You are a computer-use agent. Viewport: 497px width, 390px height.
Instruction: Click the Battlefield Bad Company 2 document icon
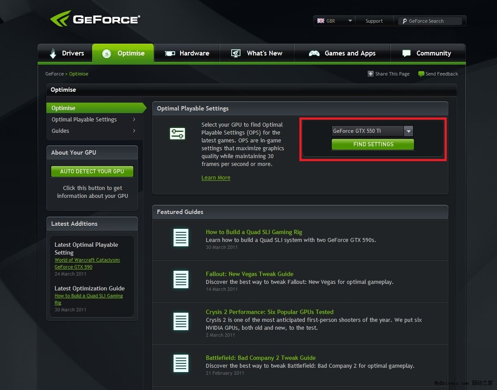click(x=181, y=363)
